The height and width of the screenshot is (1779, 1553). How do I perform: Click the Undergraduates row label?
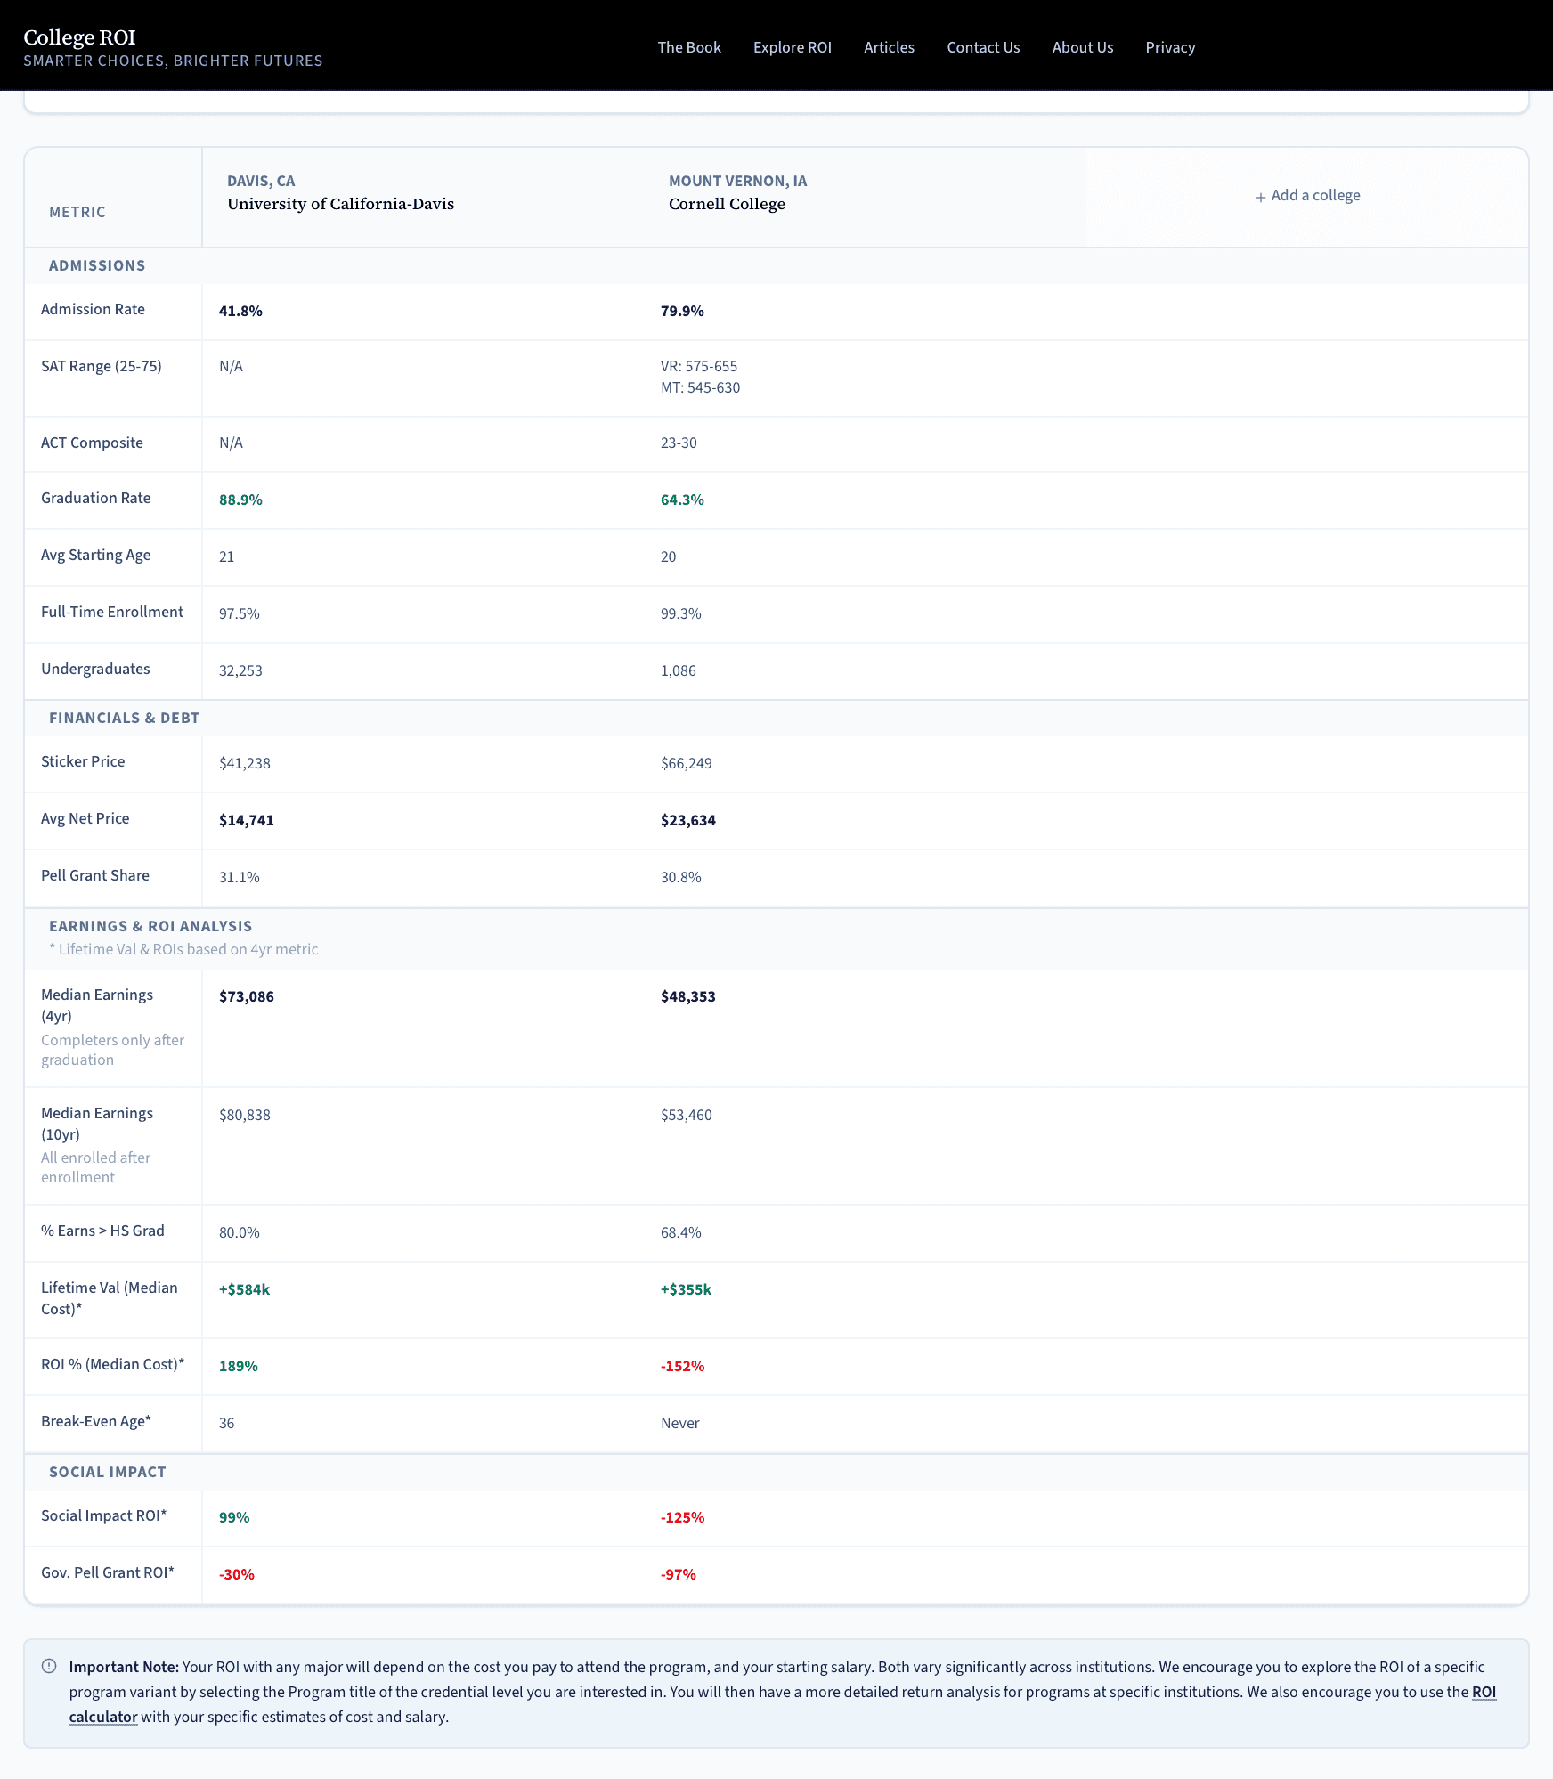(95, 669)
